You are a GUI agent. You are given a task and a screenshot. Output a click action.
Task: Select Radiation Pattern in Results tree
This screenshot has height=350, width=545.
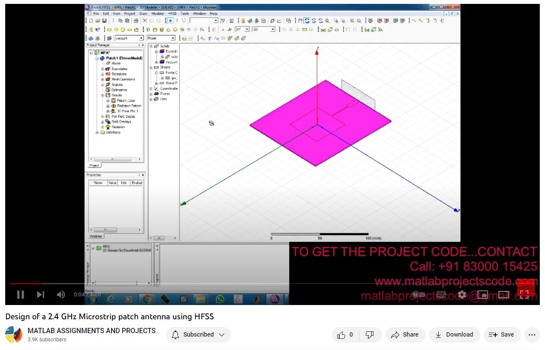[x=128, y=106]
